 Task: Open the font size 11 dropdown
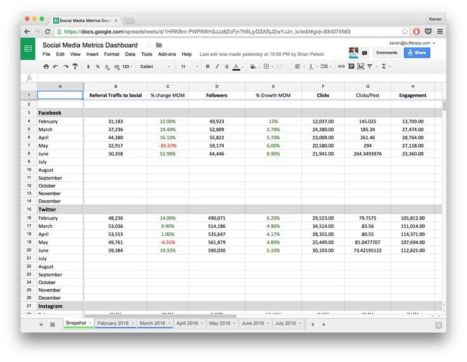(x=189, y=67)
